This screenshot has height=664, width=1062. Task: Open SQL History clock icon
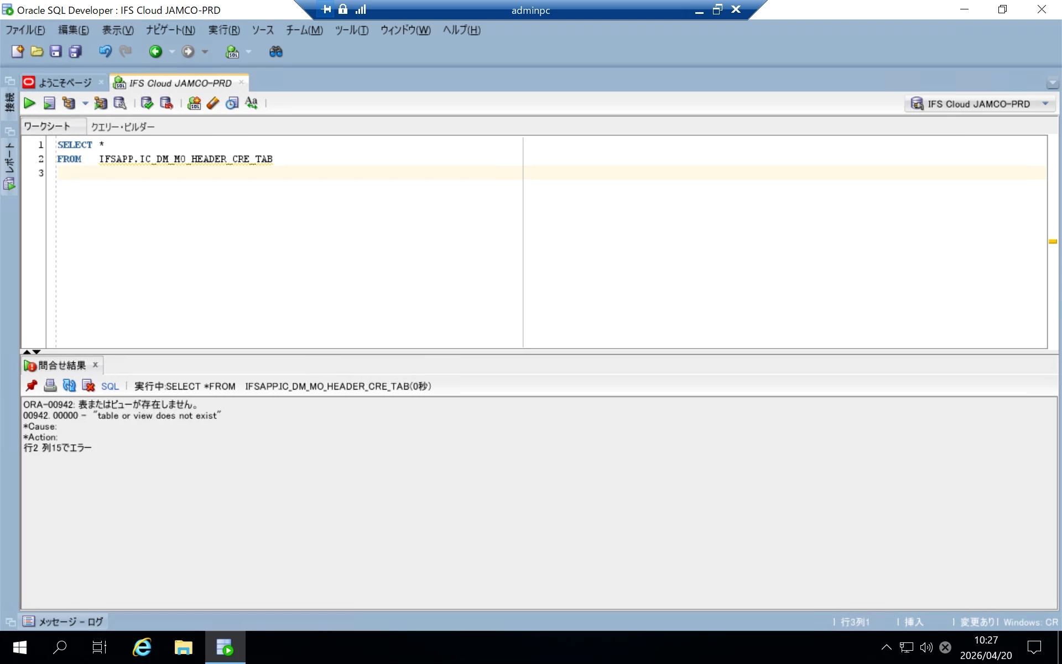232,103
